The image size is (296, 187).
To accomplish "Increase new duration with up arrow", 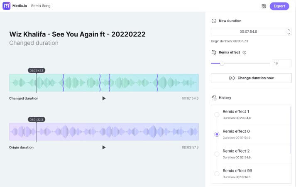I will click(289, 30).
